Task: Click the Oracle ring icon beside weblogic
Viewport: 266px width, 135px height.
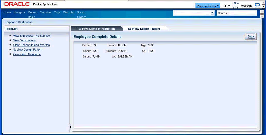Action: (257, 5)
